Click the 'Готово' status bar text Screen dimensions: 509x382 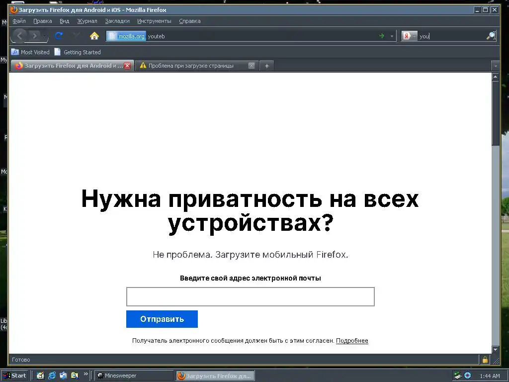(x=21, y=360)
